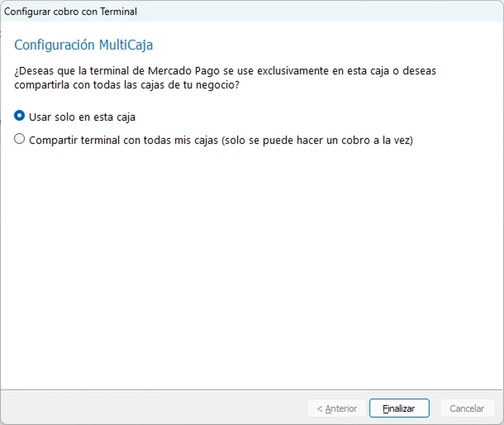Click the word "Terminal" in the window title
The height and width of the screenshot is (425, 504).
point(118,12)
